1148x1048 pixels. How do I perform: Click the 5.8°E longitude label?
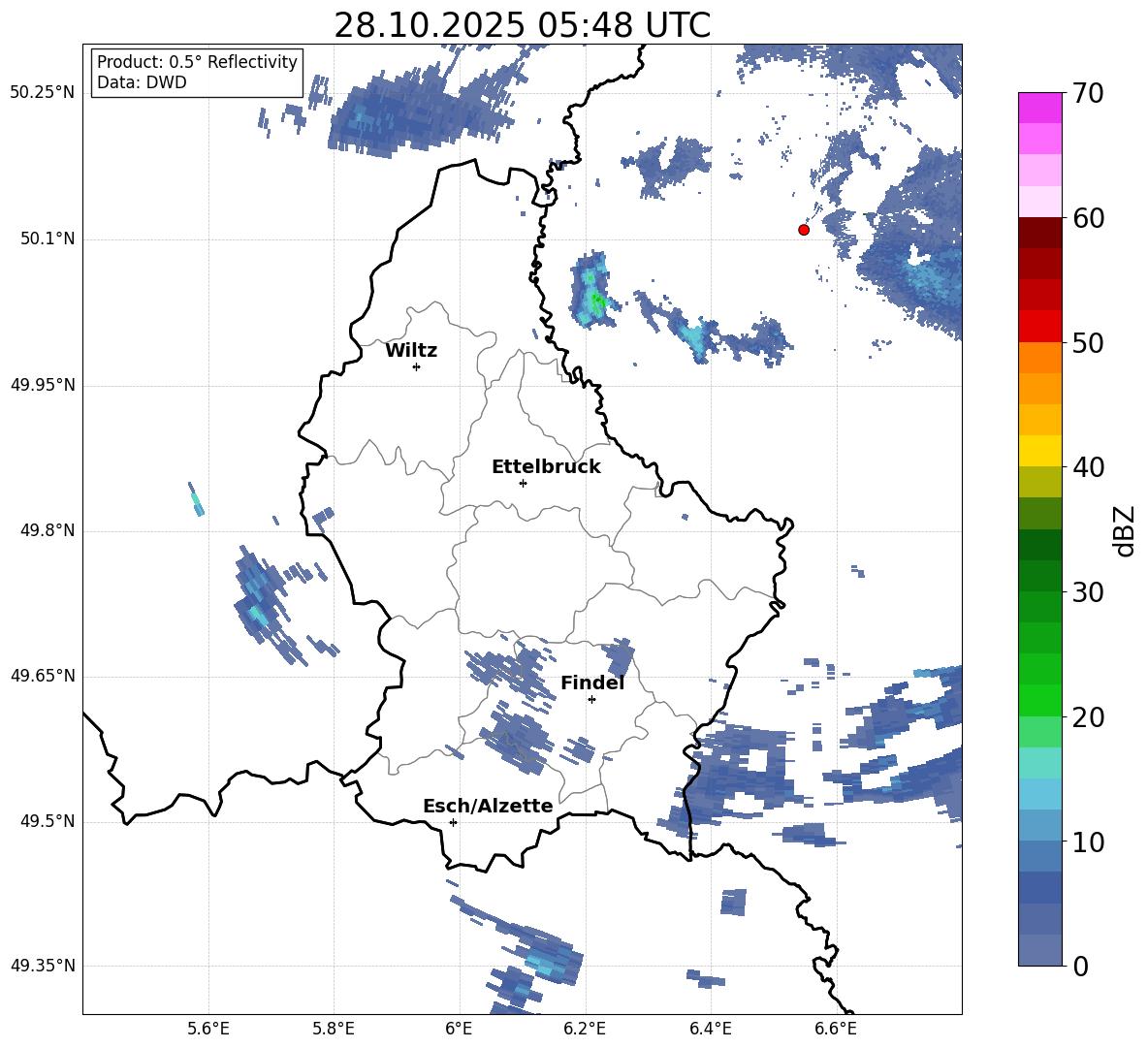(334, 1029)
